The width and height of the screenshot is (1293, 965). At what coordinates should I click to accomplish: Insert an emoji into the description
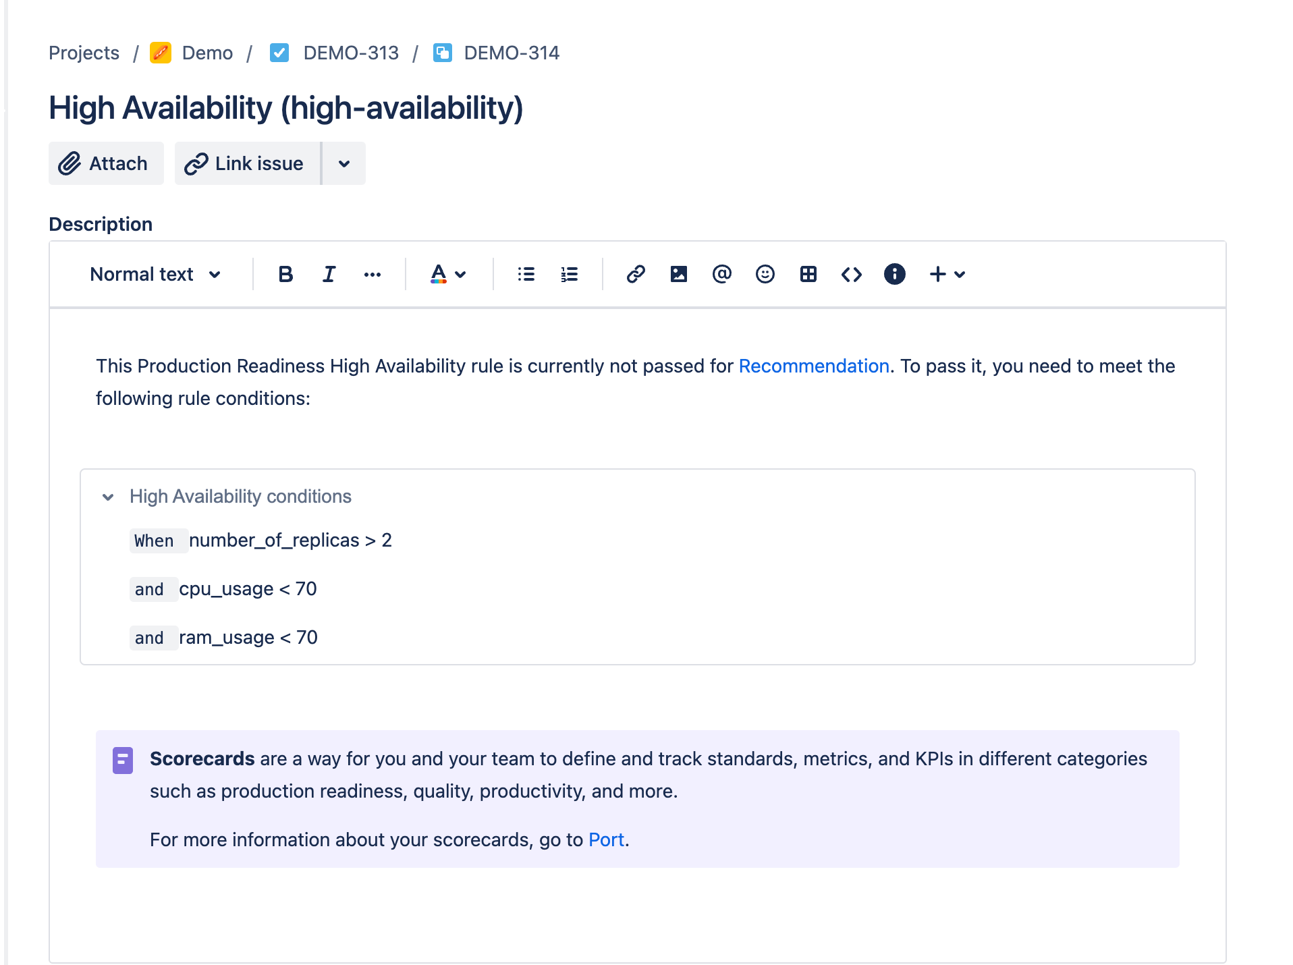pyautogui.click(x=765, y=274)
